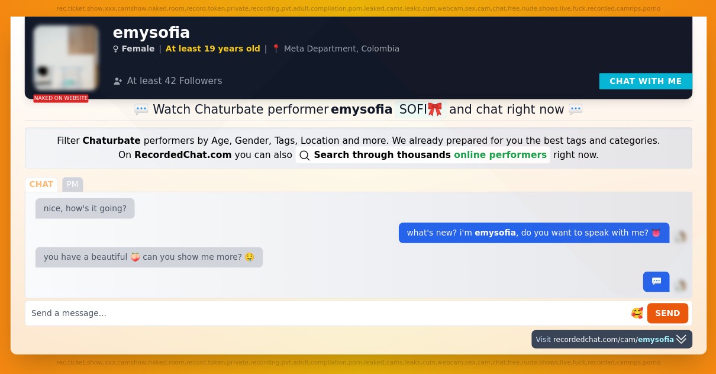Click the 'you have a beautiful' chat message
The height and width of the screenshot is (374, 716).
pos(149,257)
